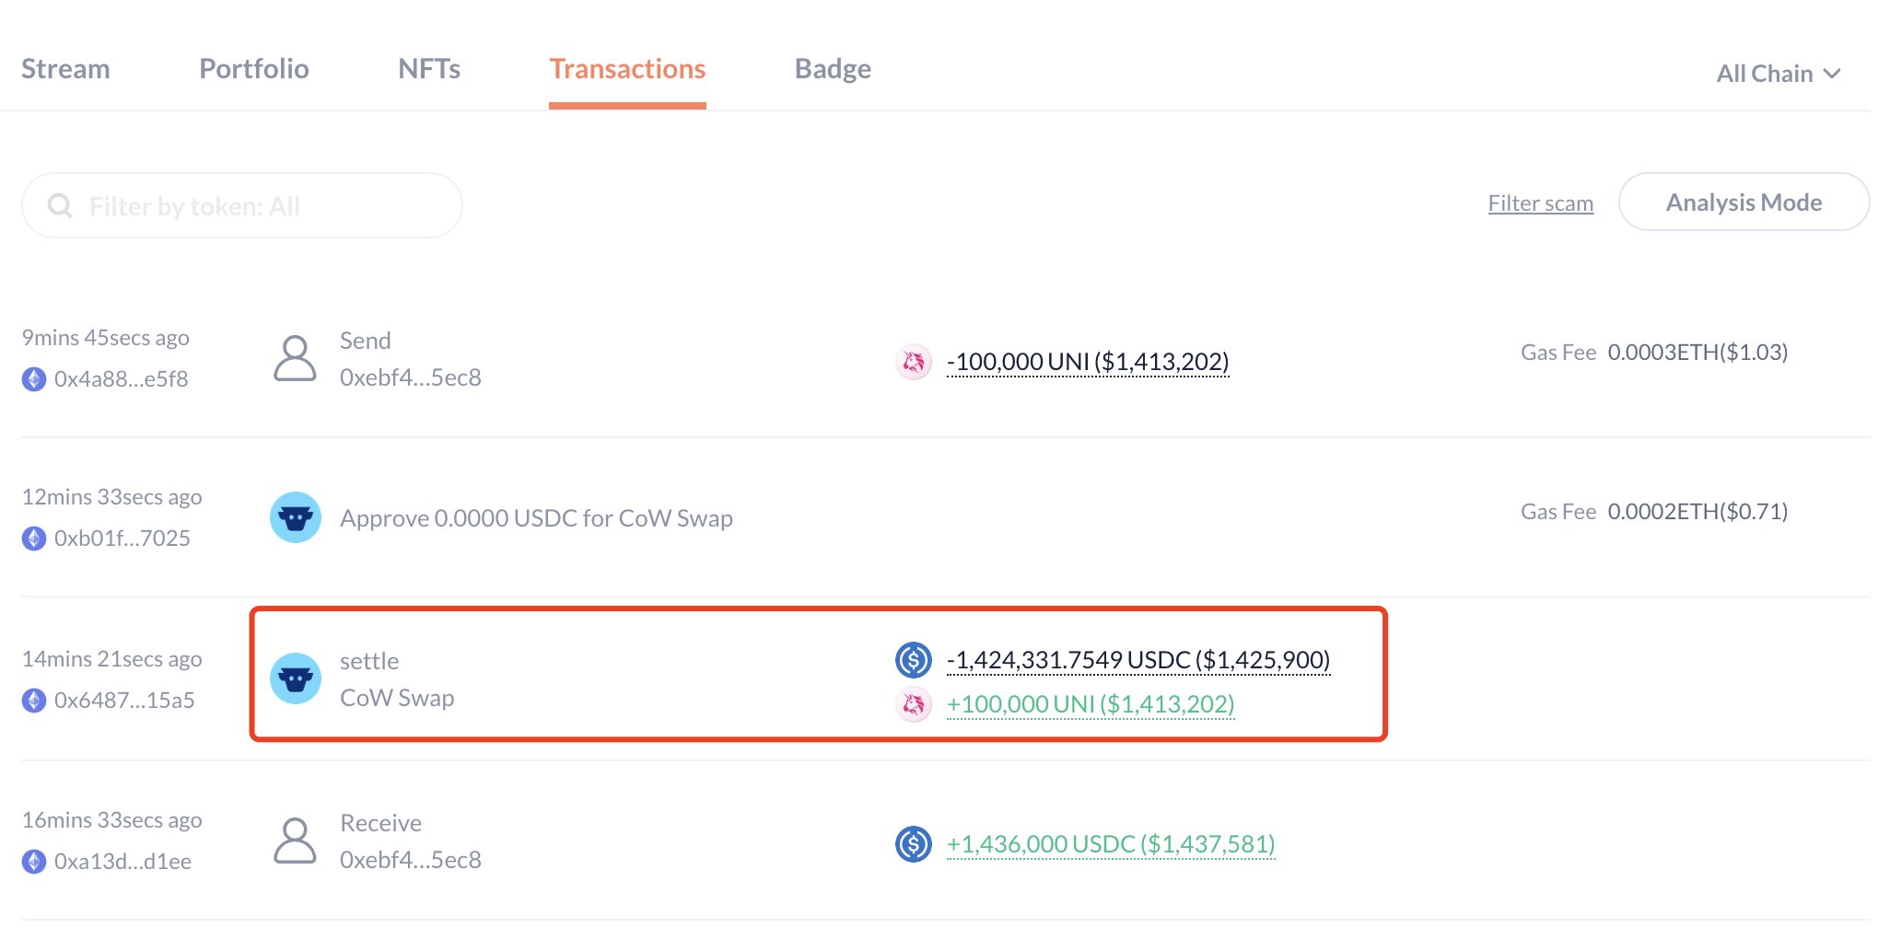Screen dimensions: 1890x939
Task: Click the CoW Swap icon on settle row
Action: [x=295, y=678]
